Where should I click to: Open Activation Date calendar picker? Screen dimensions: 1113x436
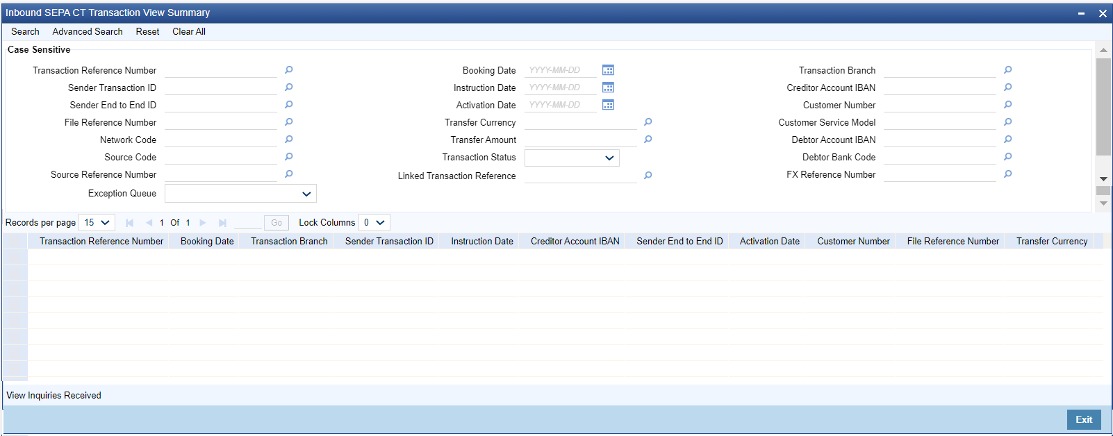tap(608, 105)
